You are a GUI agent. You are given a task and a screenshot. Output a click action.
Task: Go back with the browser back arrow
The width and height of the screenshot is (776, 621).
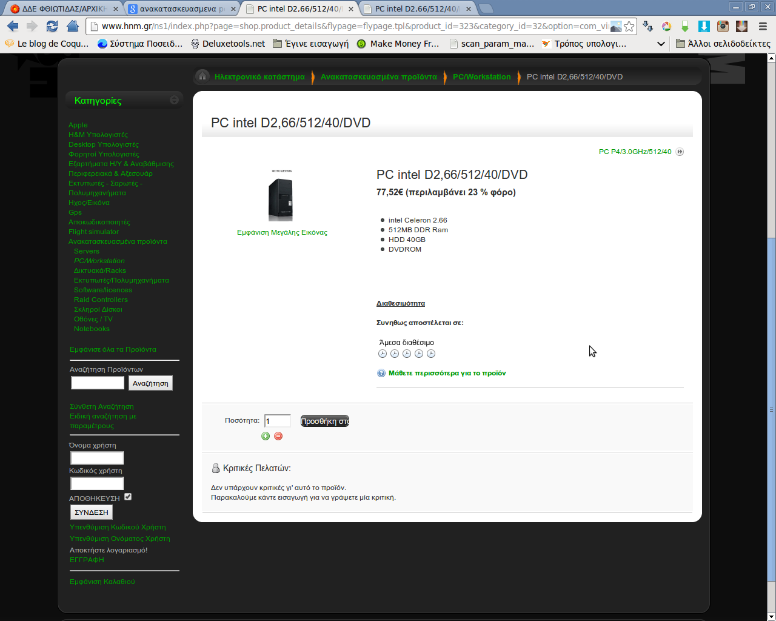(x=13, y=26)
